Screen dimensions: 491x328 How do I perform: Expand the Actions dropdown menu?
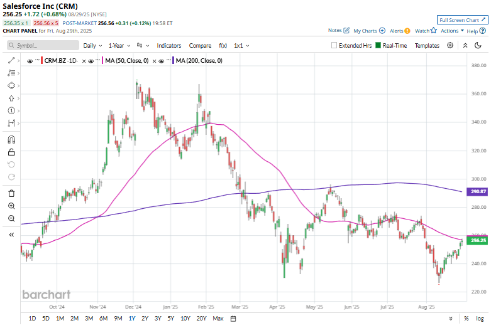452,31
